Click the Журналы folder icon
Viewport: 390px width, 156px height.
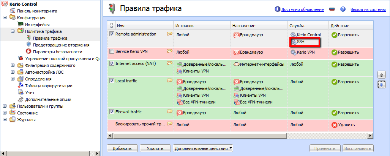click(13, 120)
